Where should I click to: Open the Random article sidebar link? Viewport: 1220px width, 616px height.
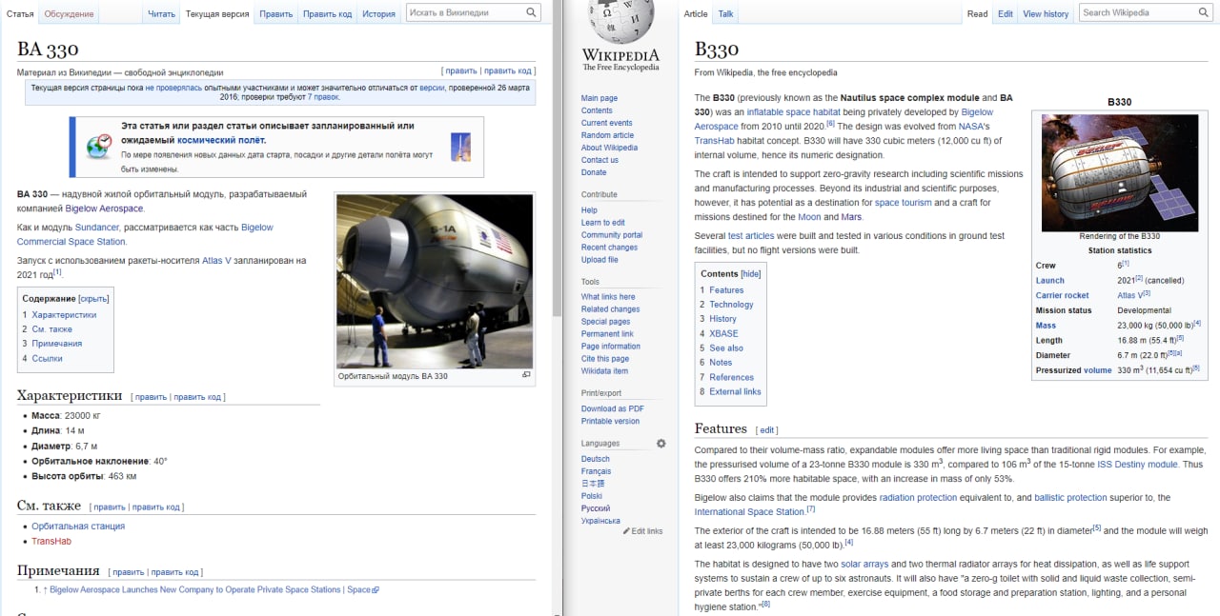(x=607, y=135)
